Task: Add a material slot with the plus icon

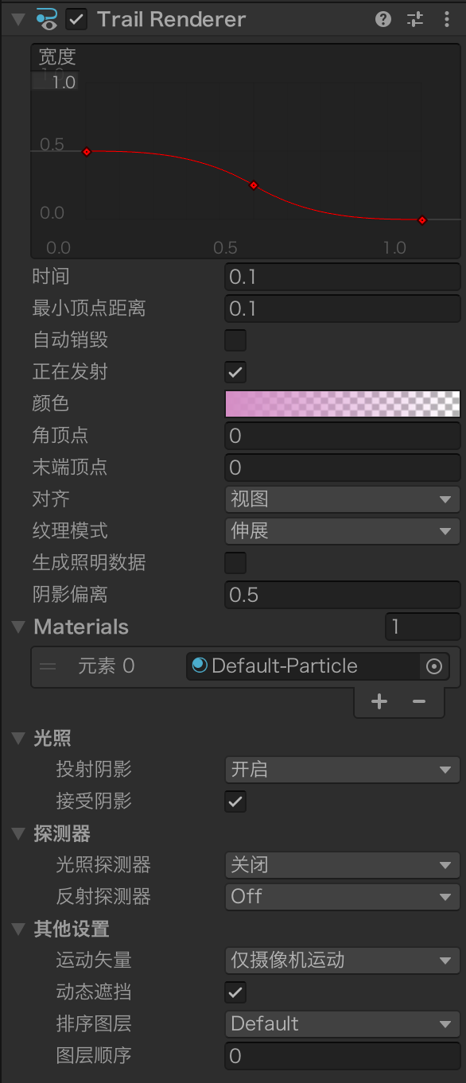Action: (379, 701)
